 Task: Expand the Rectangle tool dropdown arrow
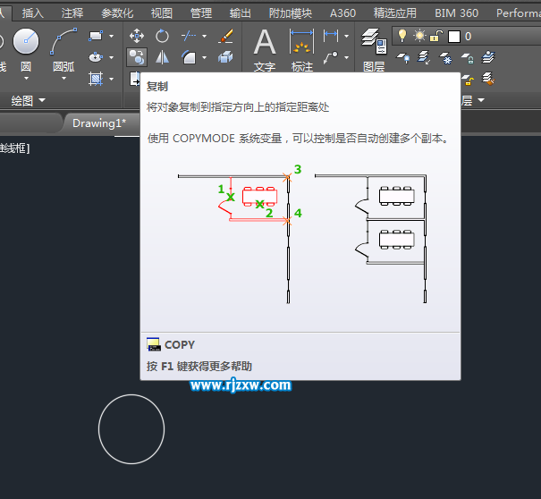tap(112, 36)
